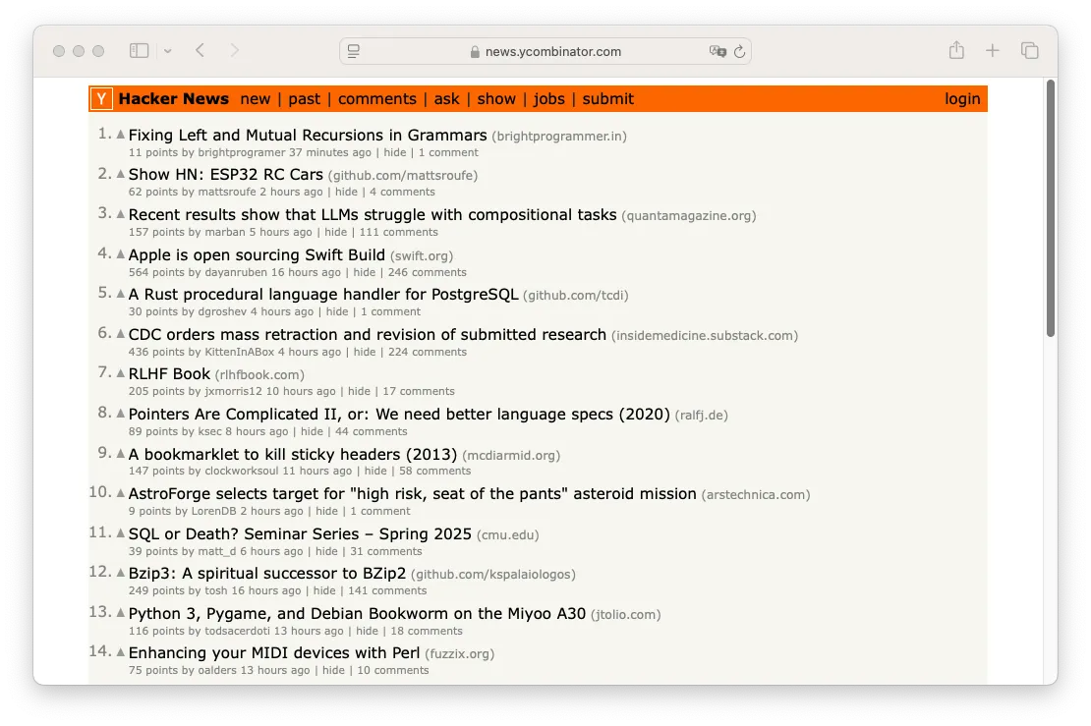Open the submit page
The image size is (1091, 726).
point(608,99)
